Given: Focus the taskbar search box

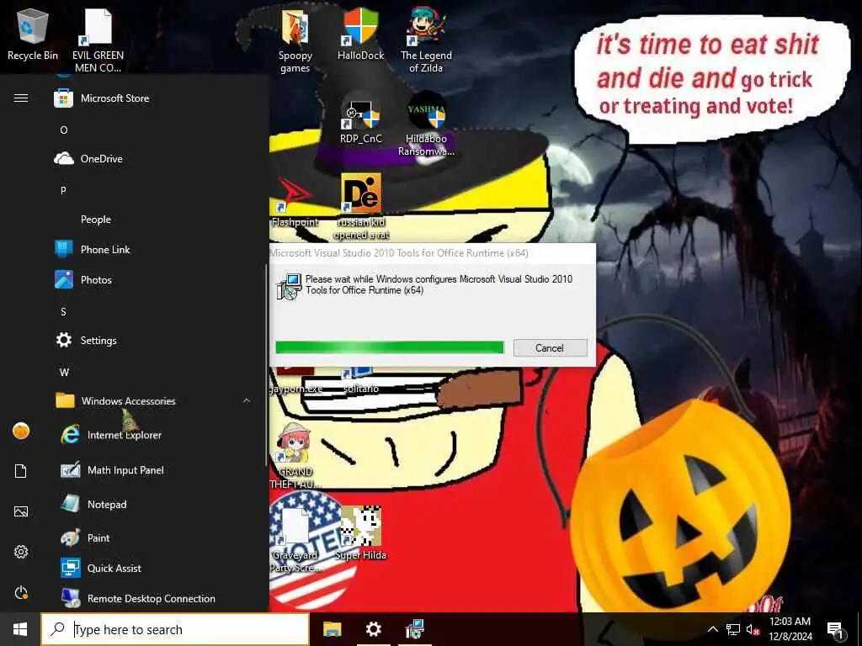Looking at the screenshot, I should pos(175,629).
